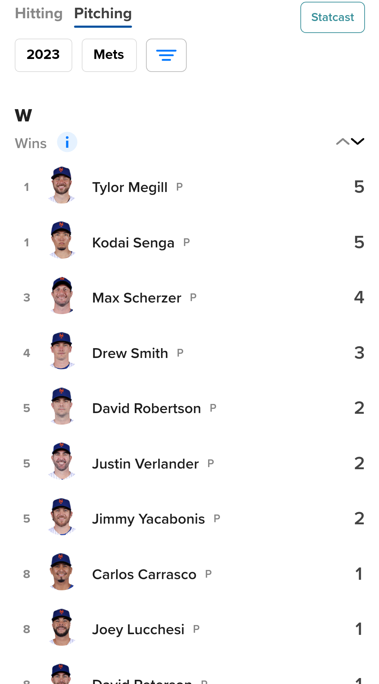Screen dimensions: 379x684
Task: Tap Tylor Megill's headshot photo
Action: [x=61, y=185]
